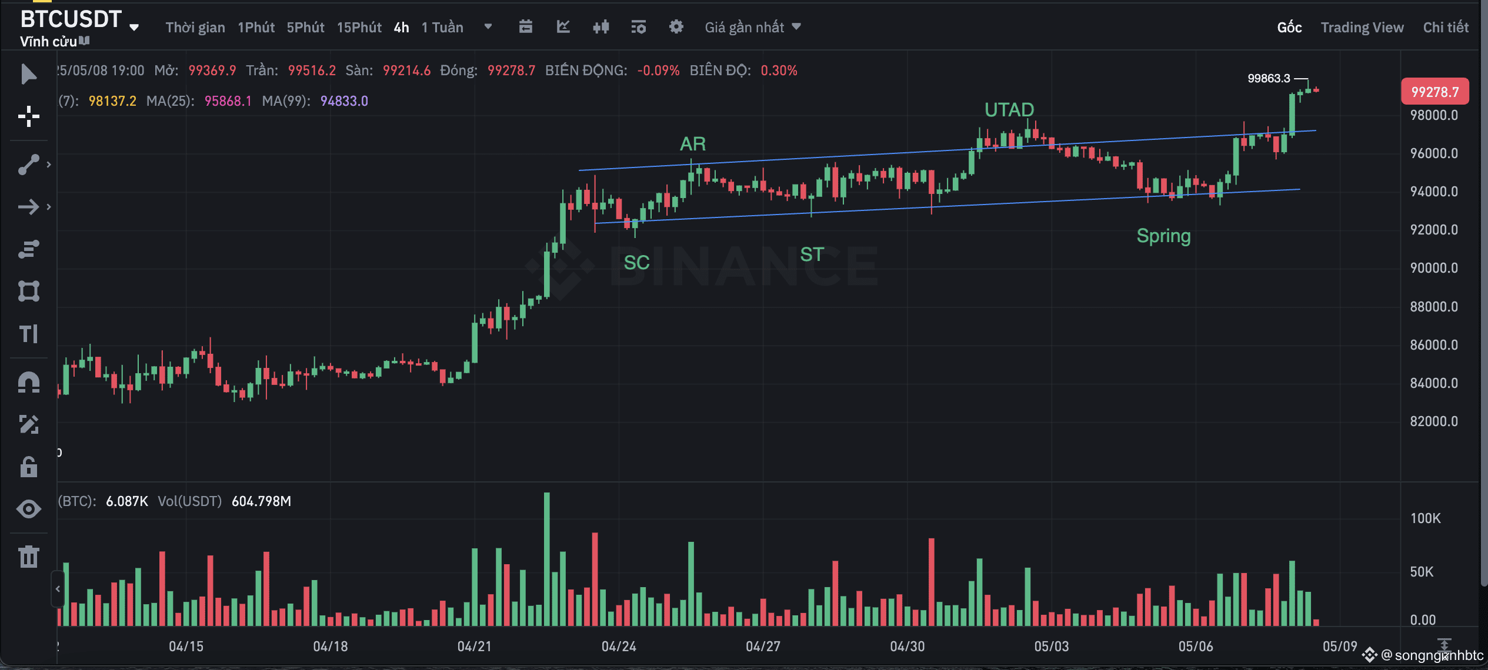Select the 15Phút timeframe

click(359, 28)
